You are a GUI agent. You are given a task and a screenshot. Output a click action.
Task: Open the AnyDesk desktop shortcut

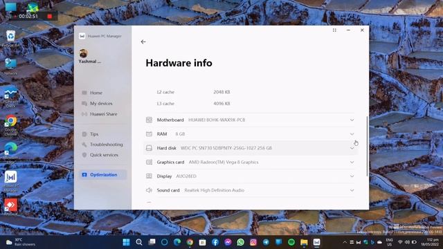(x=10, y=207)
